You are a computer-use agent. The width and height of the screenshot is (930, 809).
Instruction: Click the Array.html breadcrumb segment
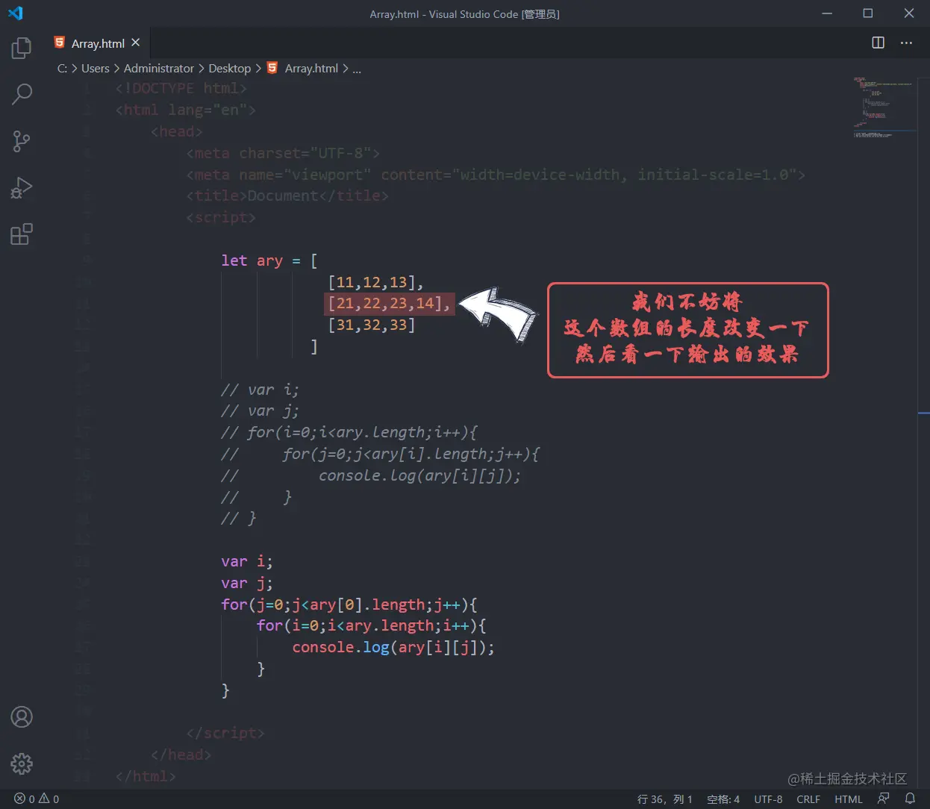[x=311, y=68]
